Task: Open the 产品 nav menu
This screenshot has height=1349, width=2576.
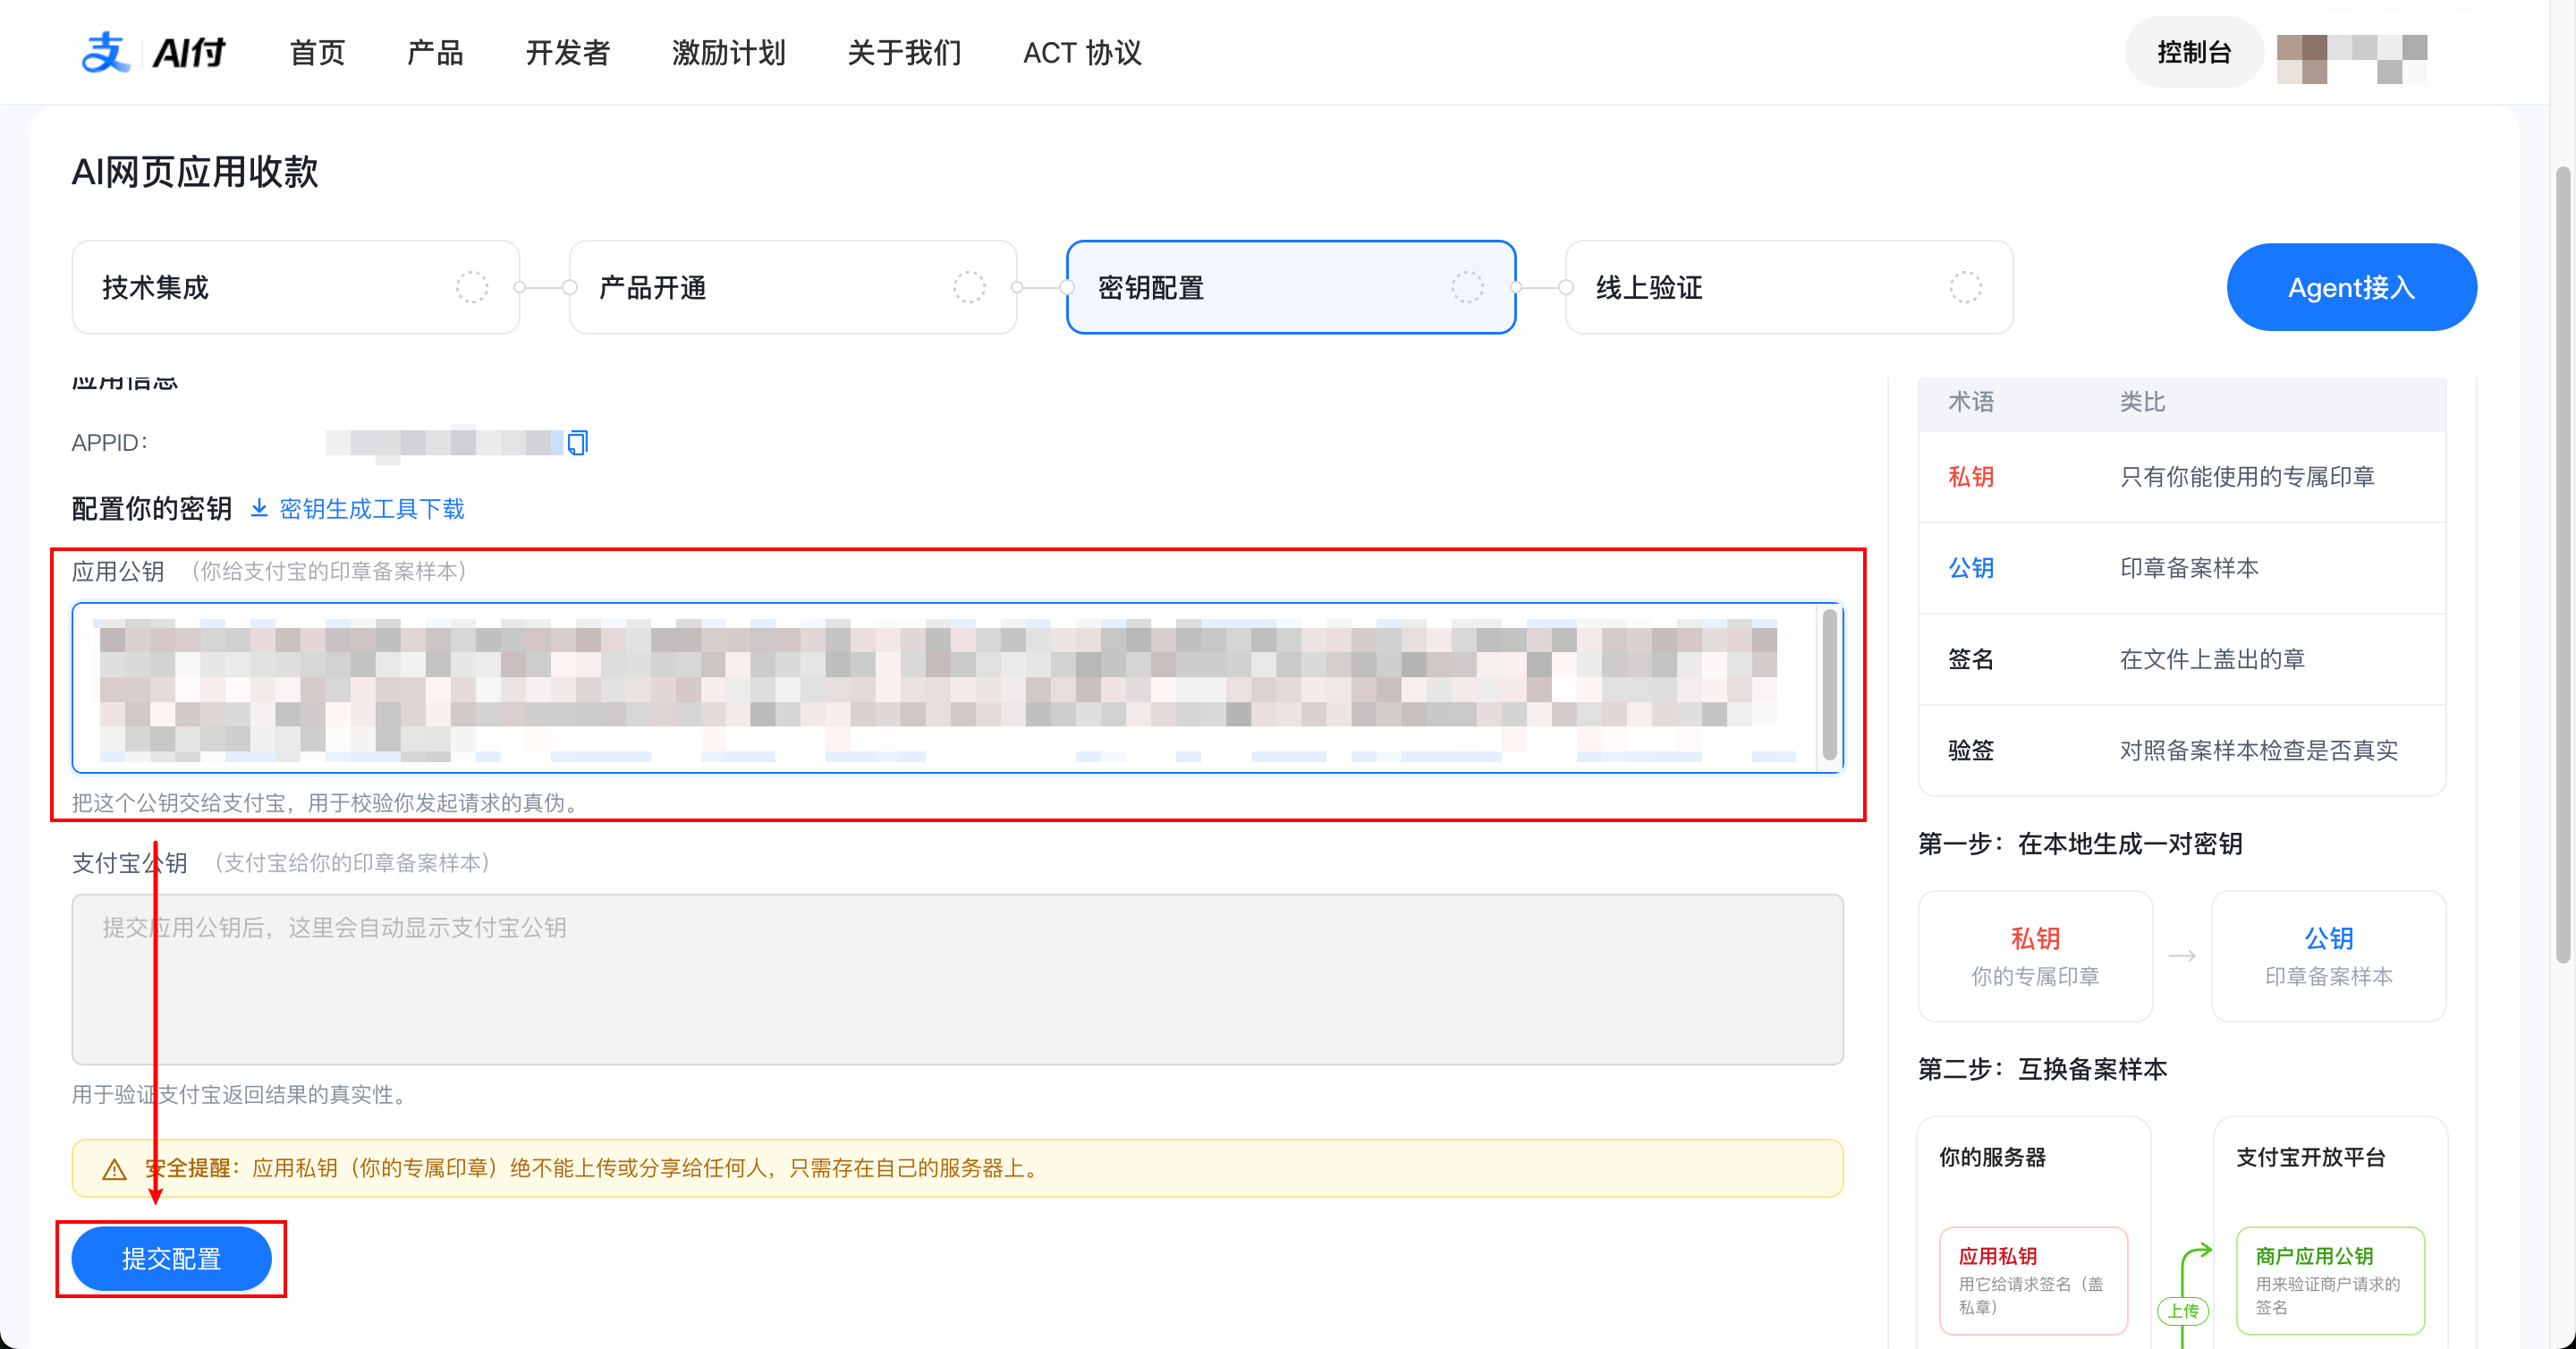Action: [x=435, y=53]
